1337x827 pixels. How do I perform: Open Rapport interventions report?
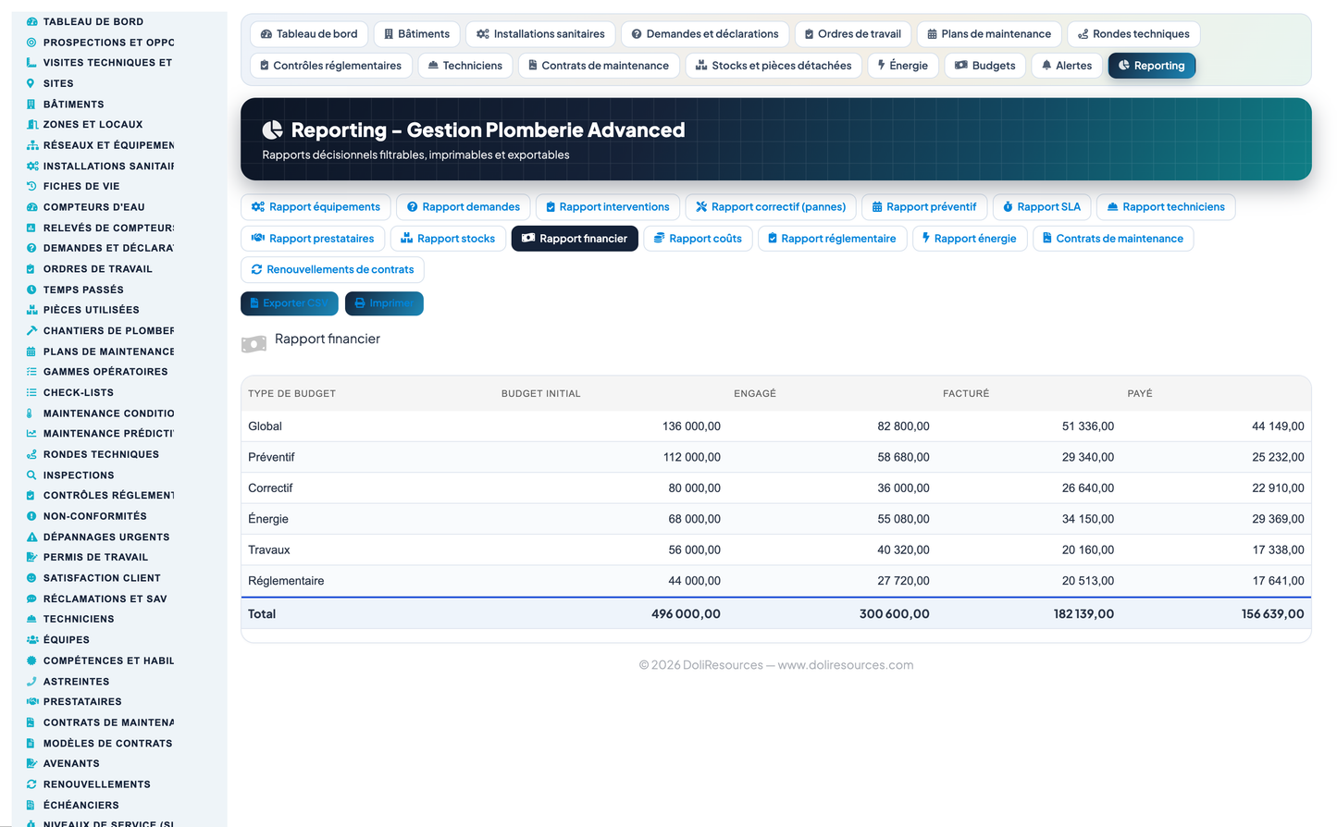[607, 207]
